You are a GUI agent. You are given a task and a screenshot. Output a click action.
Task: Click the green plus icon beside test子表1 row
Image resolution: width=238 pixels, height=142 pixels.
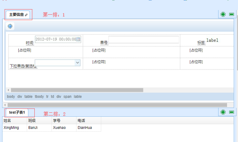pyautogui.click(x=223, y=112)
